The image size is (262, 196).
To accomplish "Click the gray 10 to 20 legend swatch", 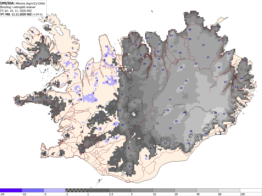I will (x=164, y=190).
